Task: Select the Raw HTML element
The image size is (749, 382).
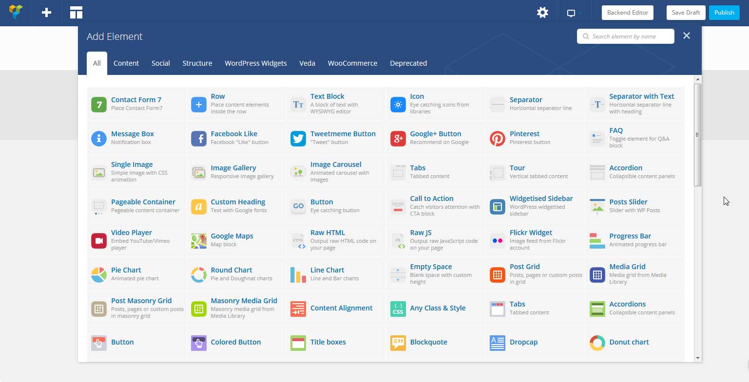Action: [x=337, y=240]
